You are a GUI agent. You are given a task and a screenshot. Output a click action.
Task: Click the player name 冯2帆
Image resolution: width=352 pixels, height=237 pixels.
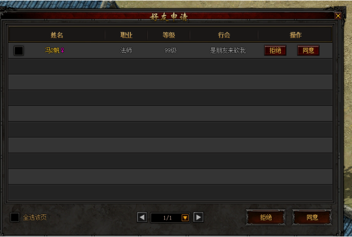(x=52, y=50)
